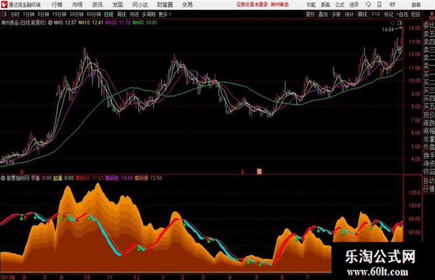Open the 资讯 menu

98,5
